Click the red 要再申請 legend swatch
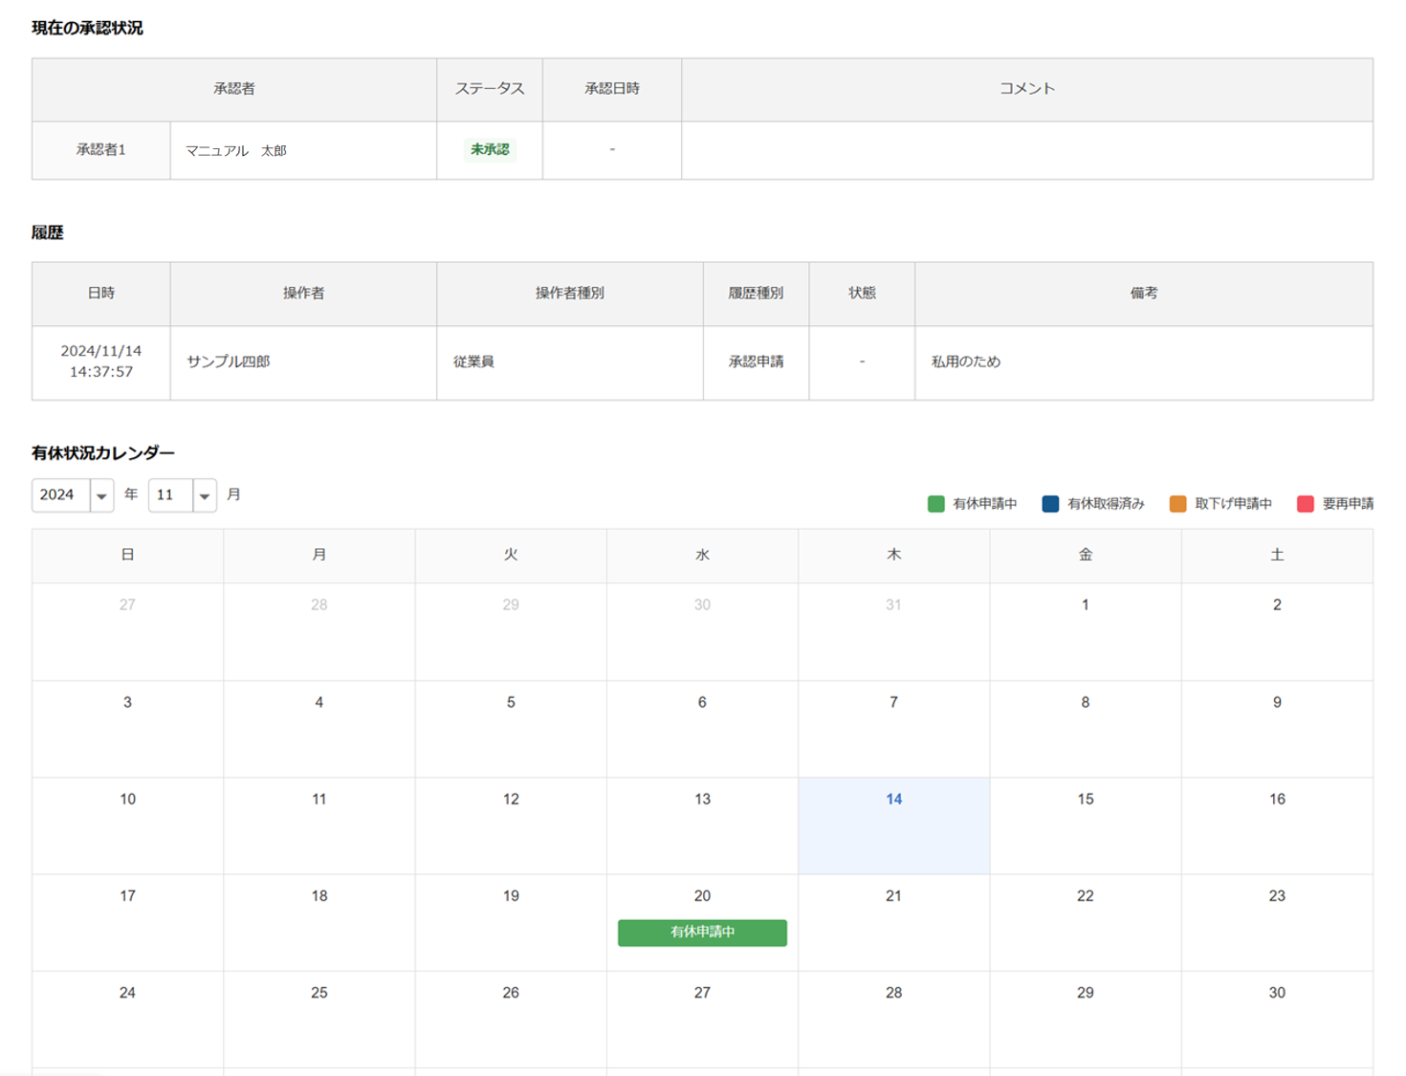1406x1076 pixels. click(x=1305, y=504)
